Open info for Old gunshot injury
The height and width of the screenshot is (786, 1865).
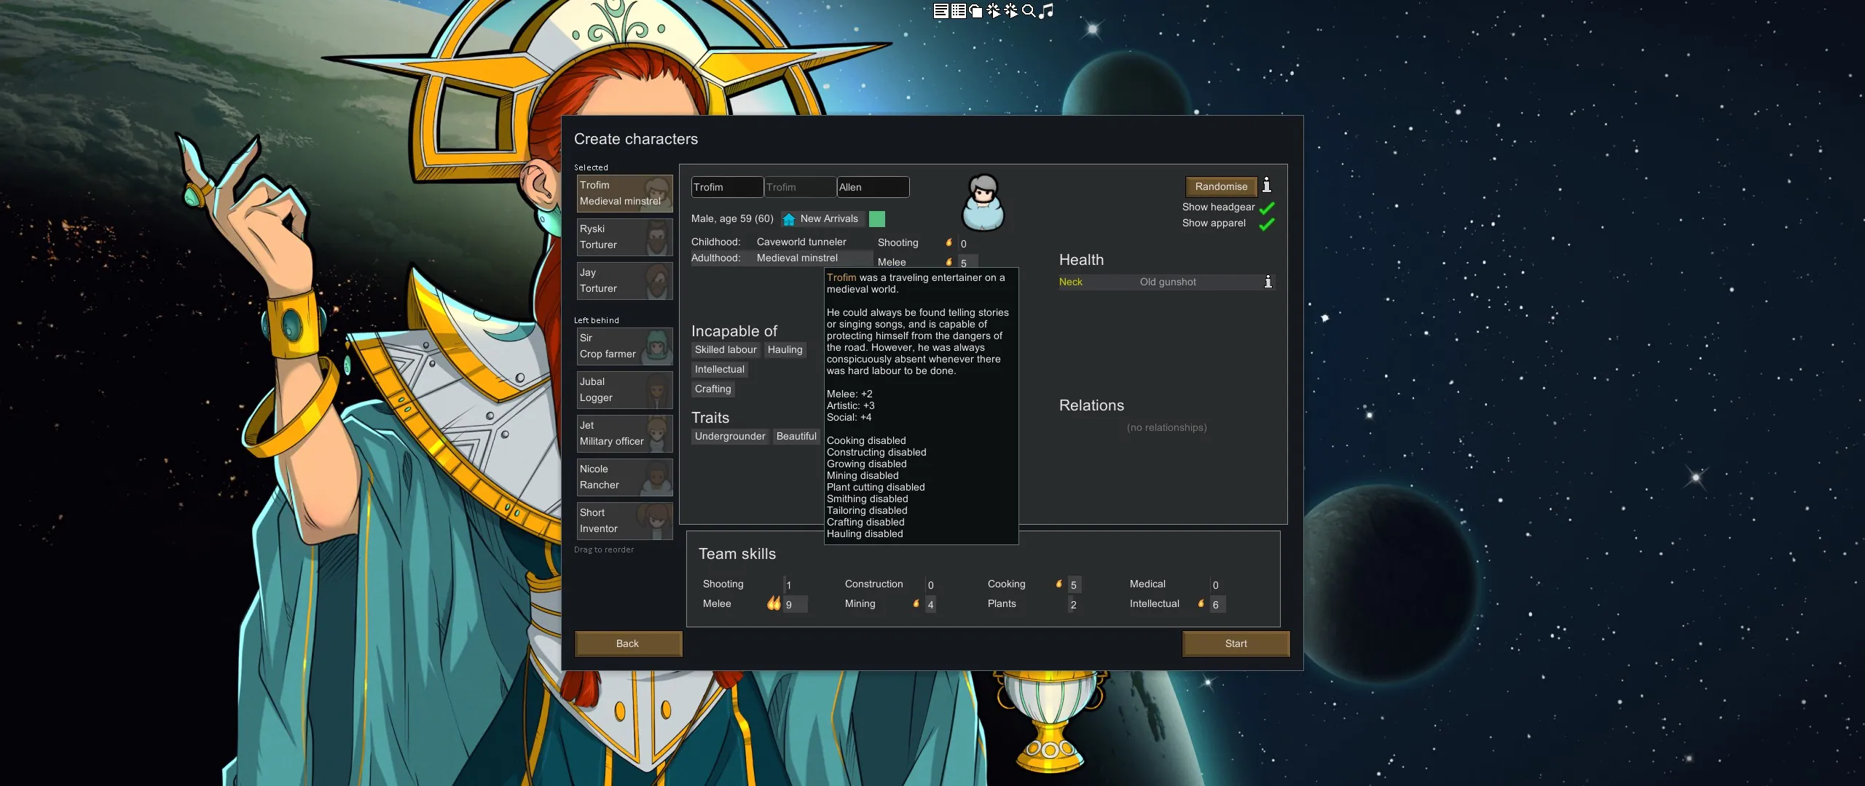pyautogui.click(x=1268, y=282)
